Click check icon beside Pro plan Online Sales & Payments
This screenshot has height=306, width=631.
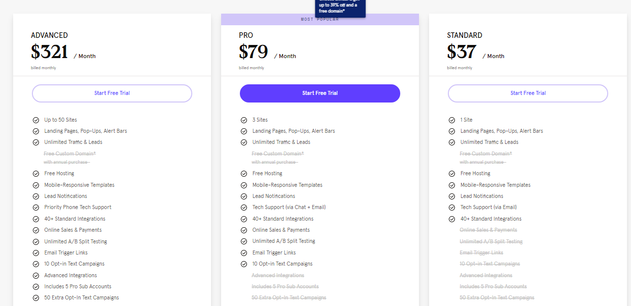point(244,230)
